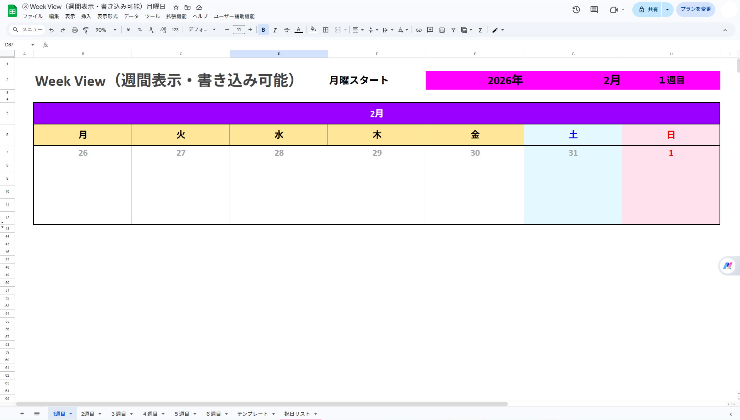The height and width of the screenshot is (420, 740).
Task: Format as currency with the yen icon
Action: [128, 30]
